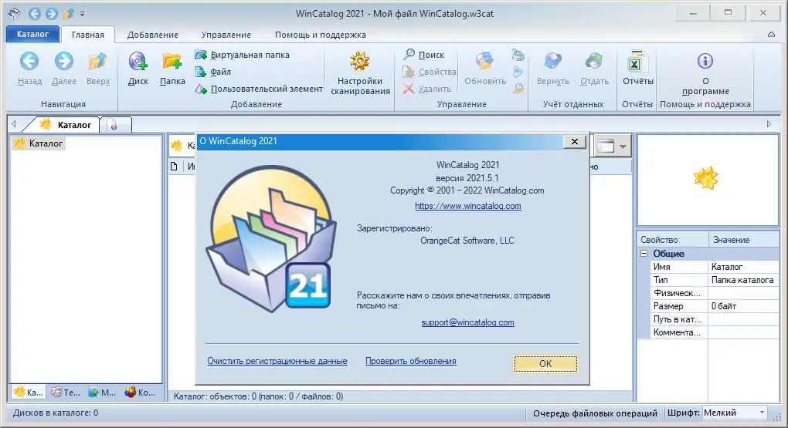Open the Каталог application menu tab
Screen dimensions: 788x428
tap(32, 34)
